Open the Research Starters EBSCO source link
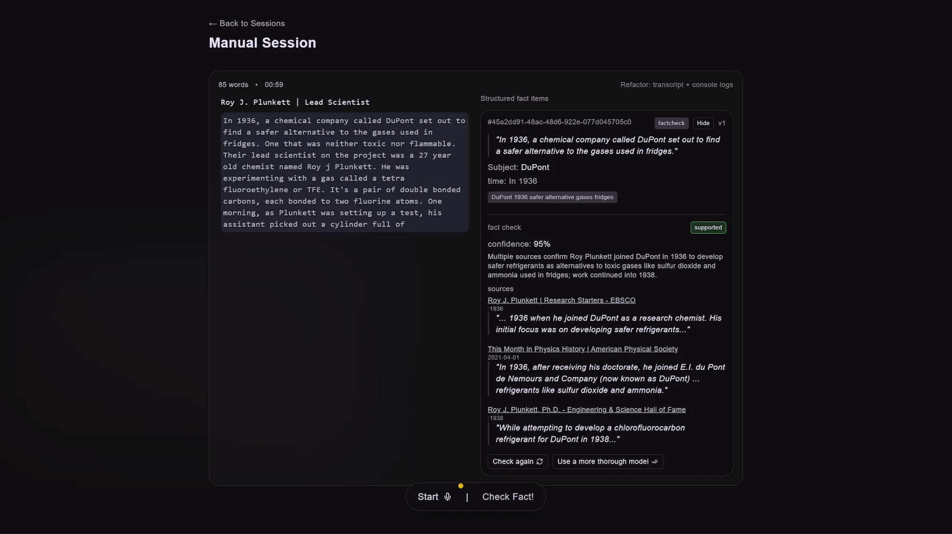 click(561, 300)
